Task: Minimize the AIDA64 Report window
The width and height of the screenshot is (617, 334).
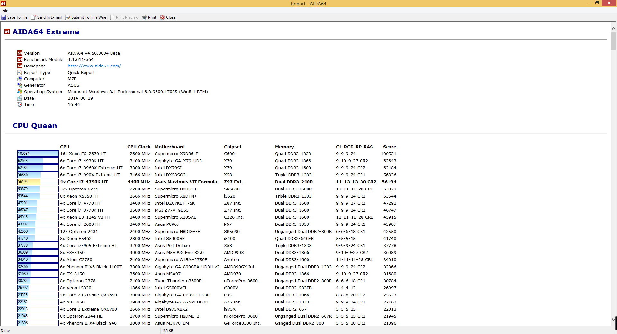Action: tap(589, 4)
